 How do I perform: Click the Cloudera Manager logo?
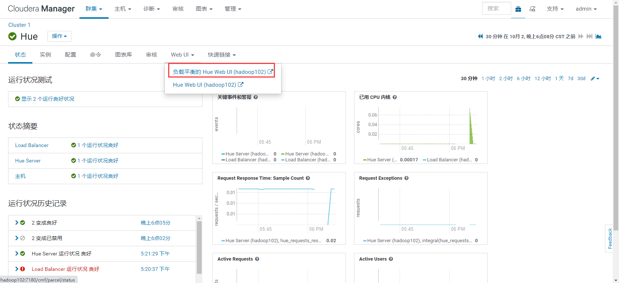click(x=41, y=9)
